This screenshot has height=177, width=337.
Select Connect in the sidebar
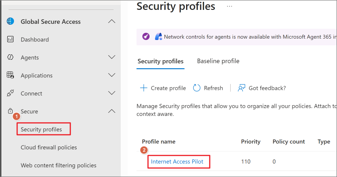[x=32, y=93]
